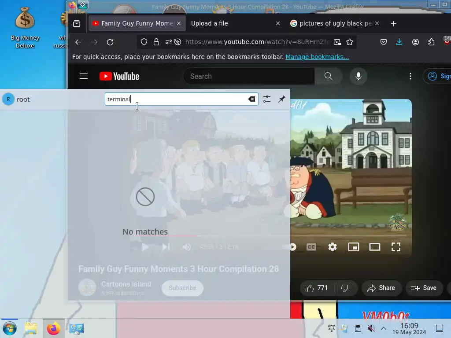
Task: Switch to theater mode
Action: coord(375,247)
